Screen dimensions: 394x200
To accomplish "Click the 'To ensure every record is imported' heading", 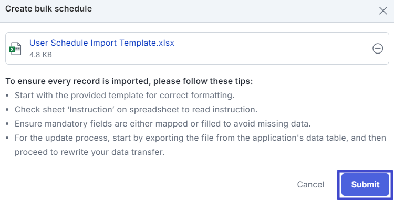I will tap(129, 81).
